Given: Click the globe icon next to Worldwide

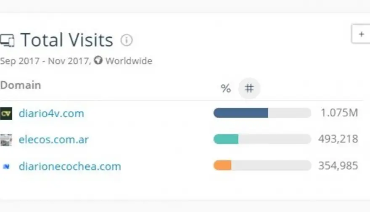Looking at the screenshot, I should click(98, 60).
